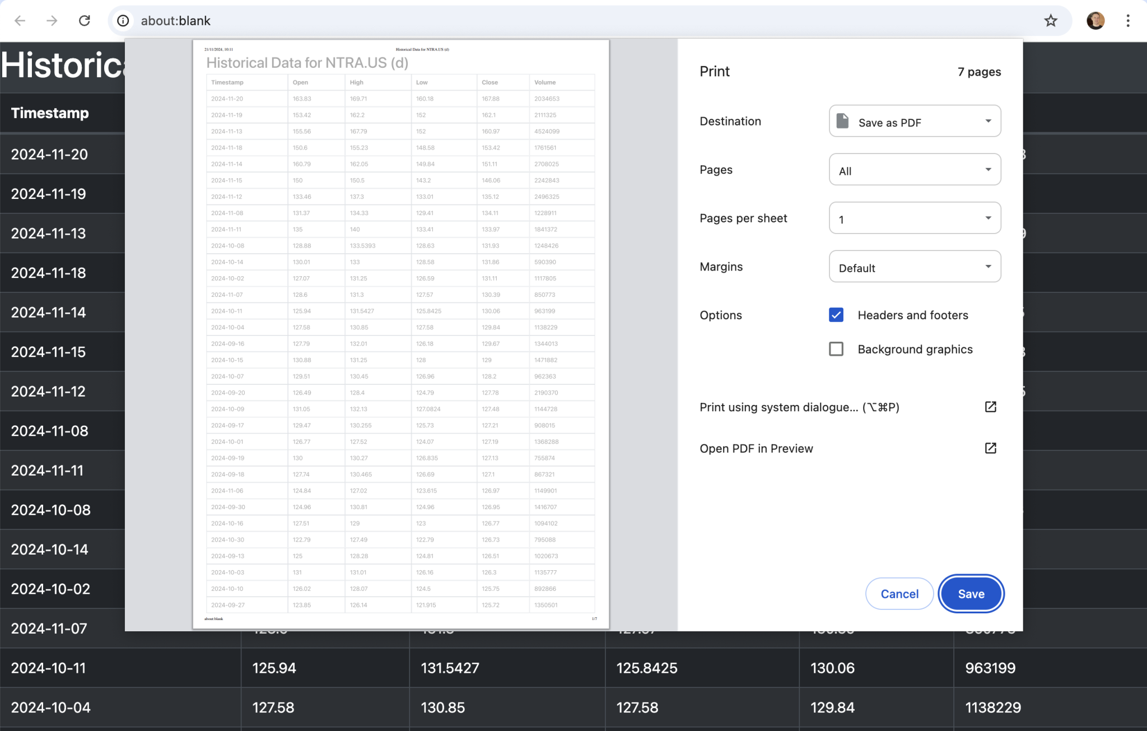The width and height of the screenshot is (1147, 731).
Task: Click the Cancel button to dismiss print dialog
Action: [901, 593]
